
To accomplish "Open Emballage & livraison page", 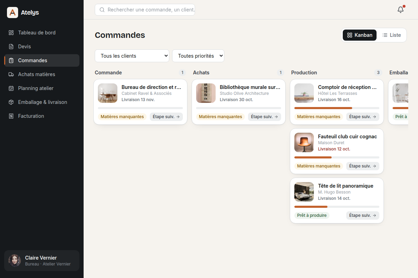I will 42,102.
